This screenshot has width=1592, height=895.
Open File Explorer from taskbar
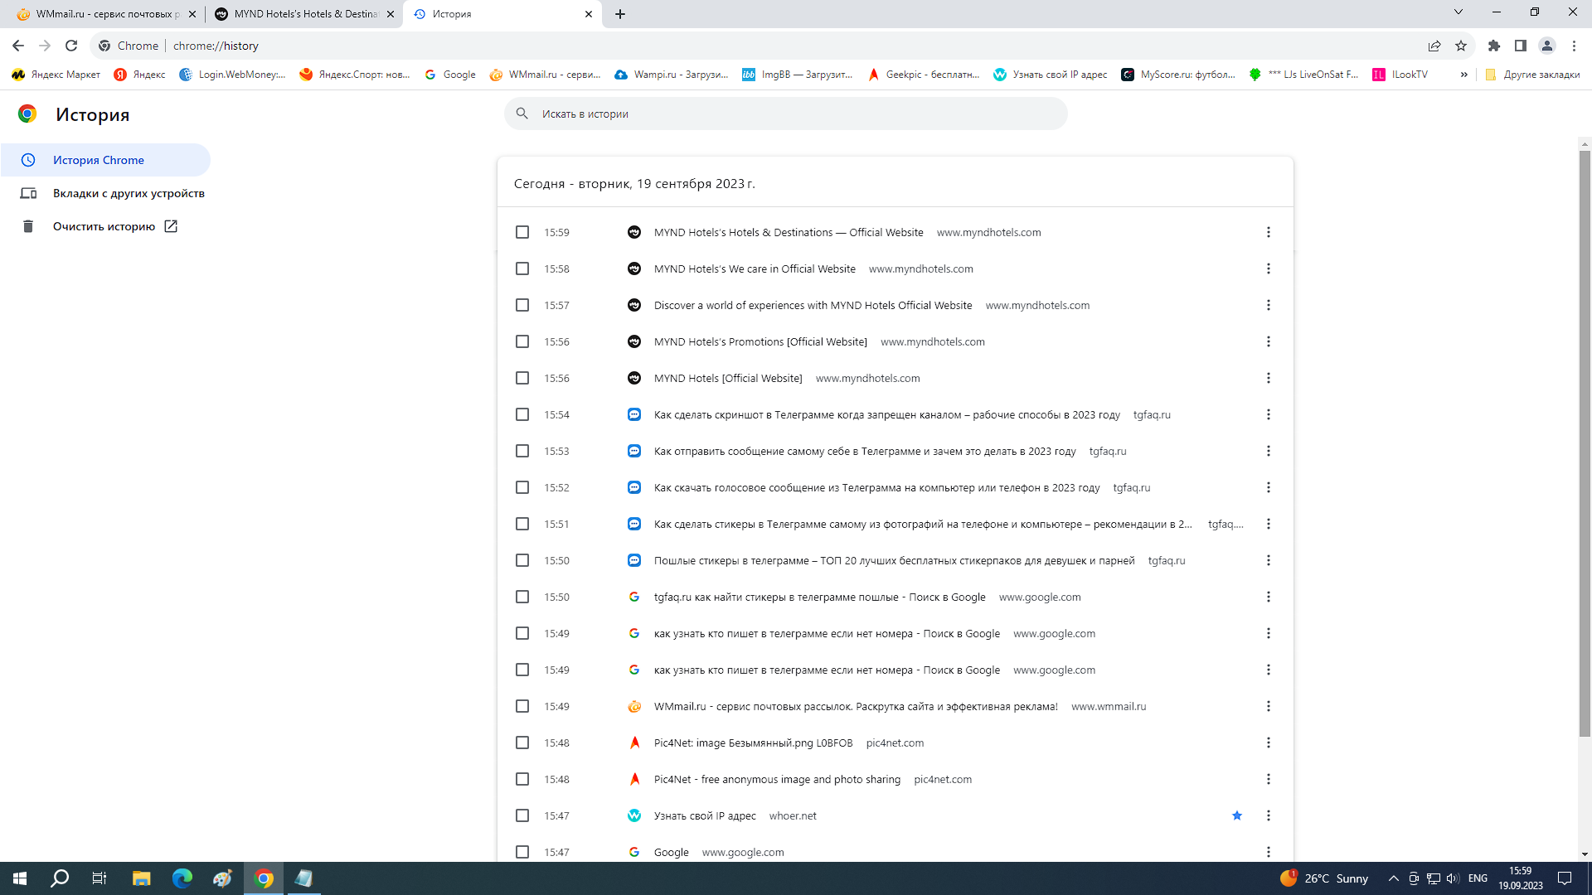(x=141, y=878)
